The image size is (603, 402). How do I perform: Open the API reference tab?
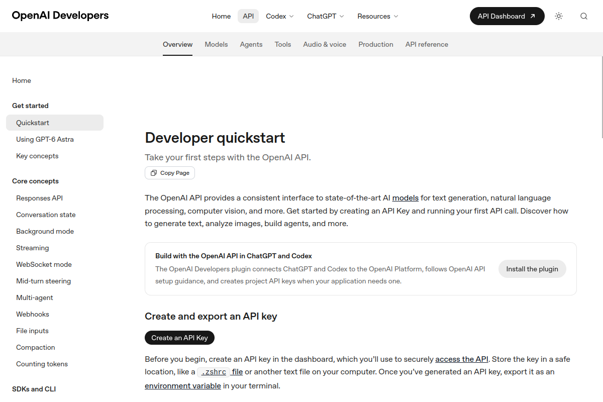(x=427, y=44)
